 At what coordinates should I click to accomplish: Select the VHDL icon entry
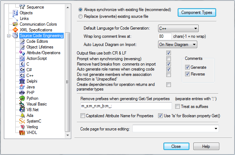[22, 133]
